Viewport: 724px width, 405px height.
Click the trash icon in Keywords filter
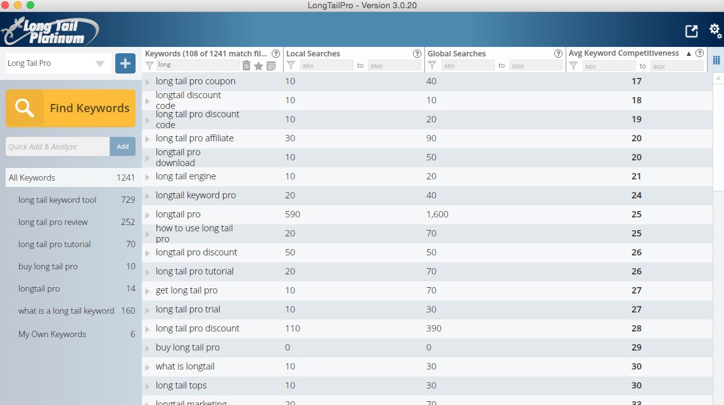pos(246,65)
